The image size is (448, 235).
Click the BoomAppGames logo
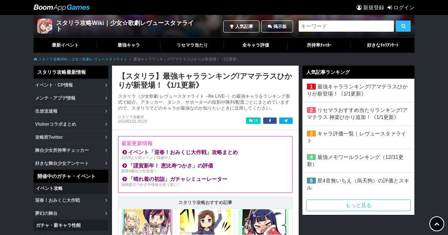[x=62, y=7]
